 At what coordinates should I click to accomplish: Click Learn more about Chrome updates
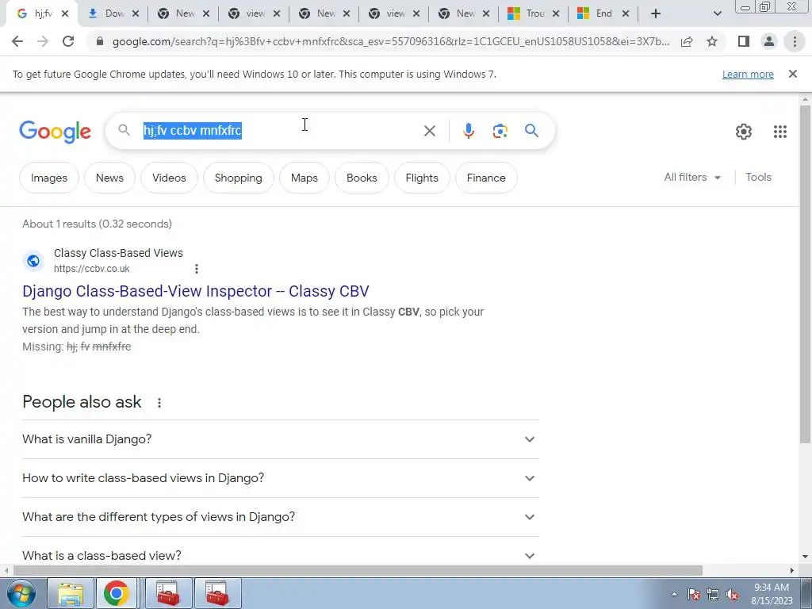click(747, 74)
